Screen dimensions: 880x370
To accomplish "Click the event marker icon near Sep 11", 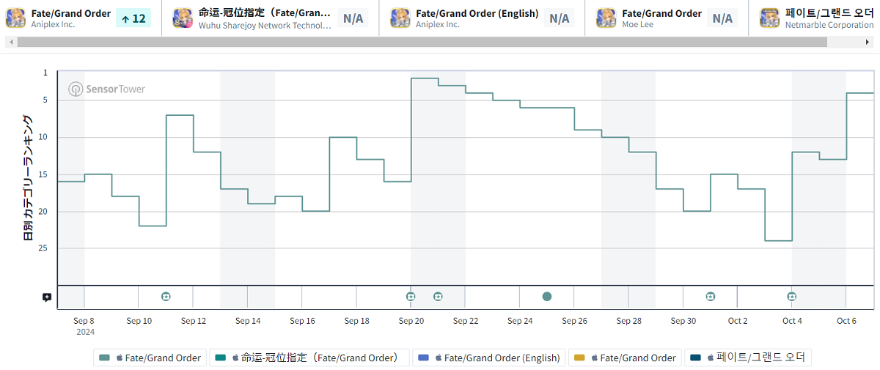I will (166, 297).
